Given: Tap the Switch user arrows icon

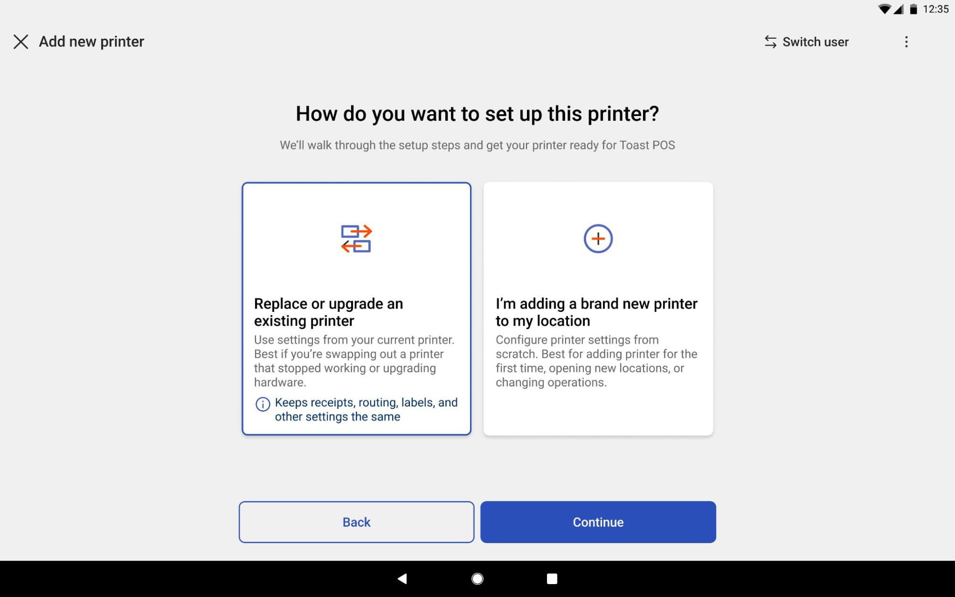Looking at the screenshot, I should pos(770,42).
